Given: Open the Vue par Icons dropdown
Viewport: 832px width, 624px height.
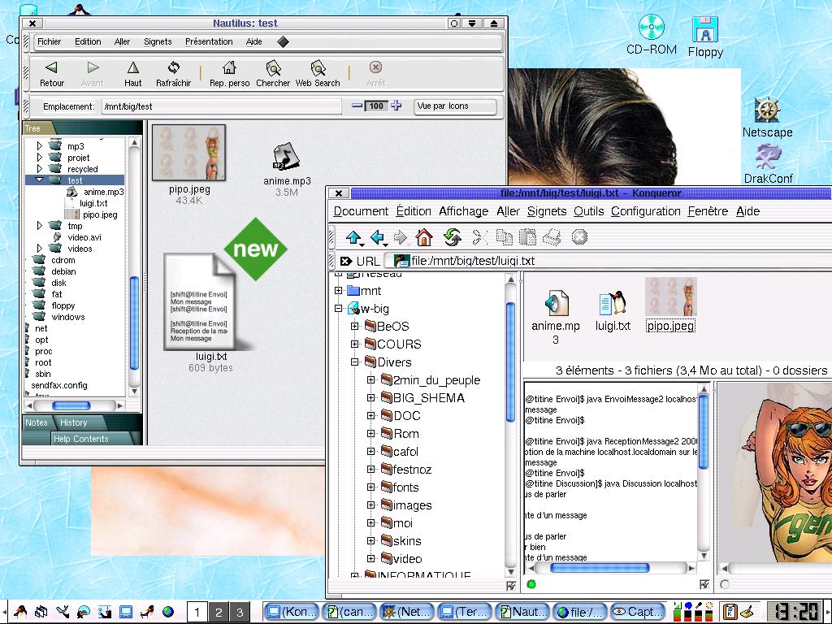Looking at the screenshot, I should (454, 106).
